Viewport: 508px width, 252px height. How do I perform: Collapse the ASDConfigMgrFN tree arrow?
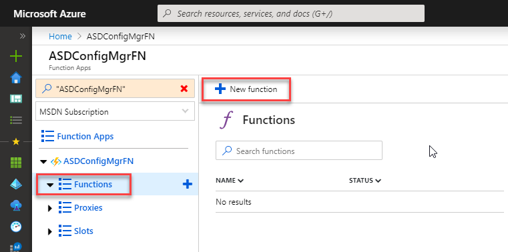click(43, 161)
